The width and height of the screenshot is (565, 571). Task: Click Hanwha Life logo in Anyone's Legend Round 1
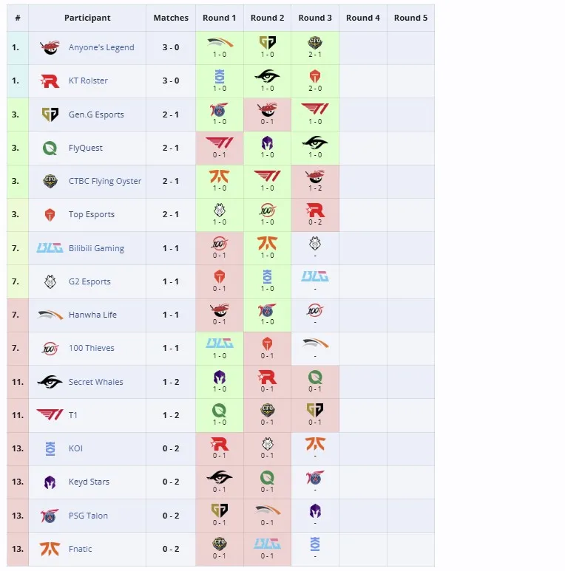coord(220,43)
